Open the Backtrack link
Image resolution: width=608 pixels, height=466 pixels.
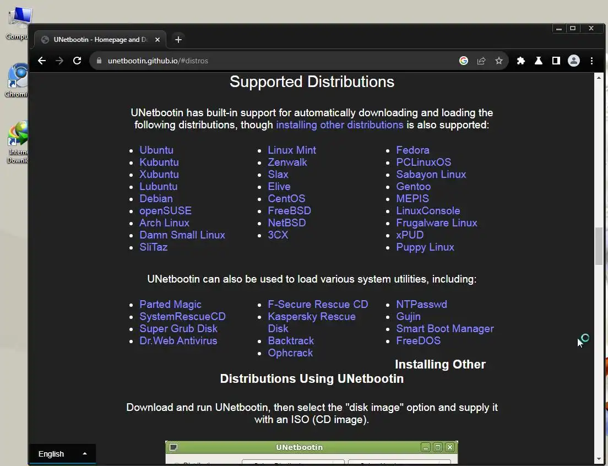pos(291,341)
